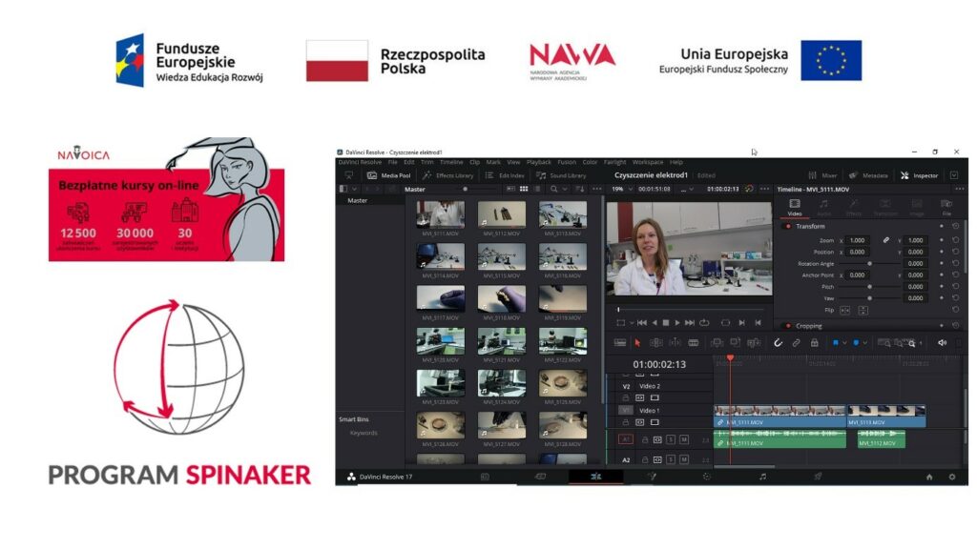The height and width of the screenshot is (549, 977).
Task: Select the Trim Edit Mode tool
Action: click(x=656, y=343)
